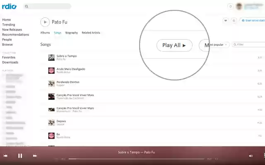Select Canção Pra Você Viver Mais from Maxximum
265x165 pixels.
click(75, 108)
